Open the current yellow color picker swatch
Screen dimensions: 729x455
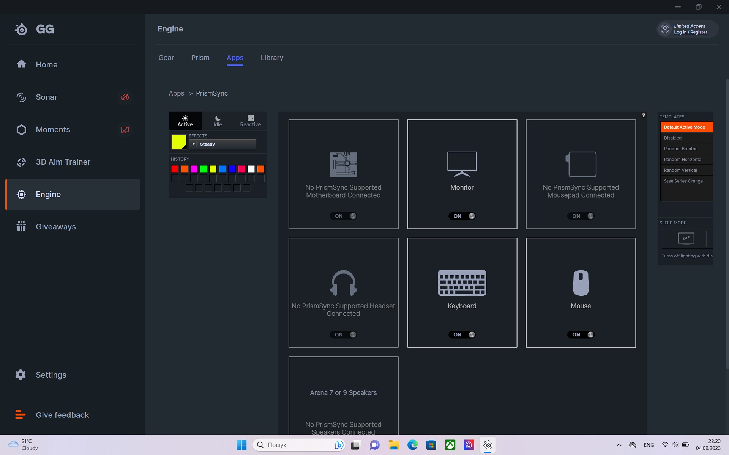click(x=179, y=142)
